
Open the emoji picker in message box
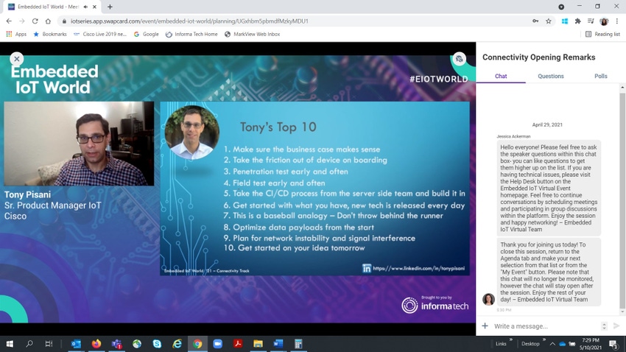click(x=604, y=326)
